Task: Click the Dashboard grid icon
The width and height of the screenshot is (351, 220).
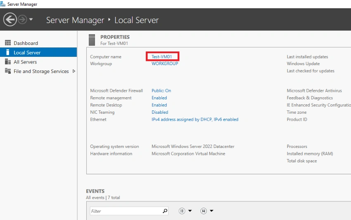Action: (x=8, y=43)
